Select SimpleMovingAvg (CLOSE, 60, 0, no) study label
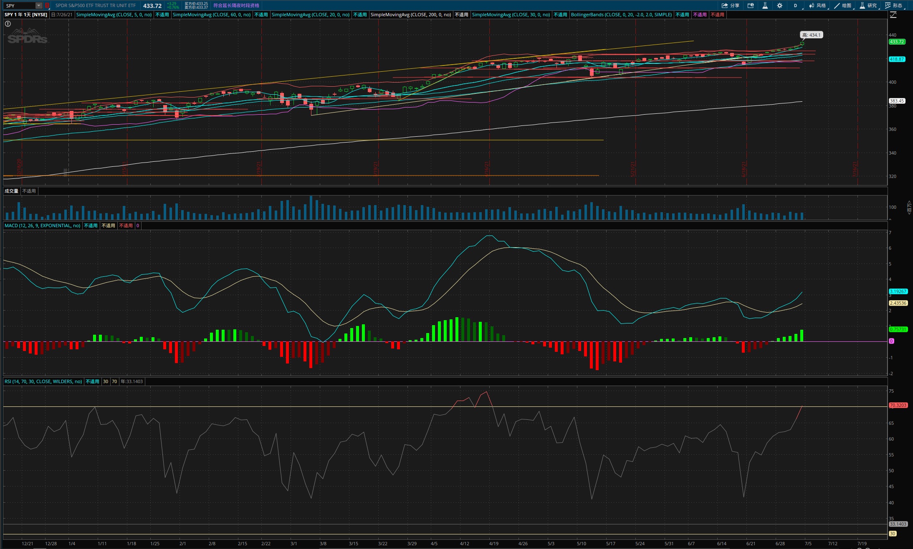913x549 pixels. pos(212,15)
